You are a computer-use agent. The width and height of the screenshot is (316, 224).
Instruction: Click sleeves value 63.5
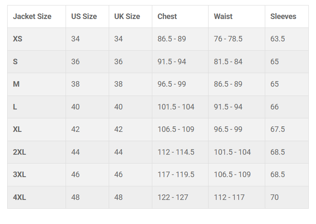pos(278,39)
